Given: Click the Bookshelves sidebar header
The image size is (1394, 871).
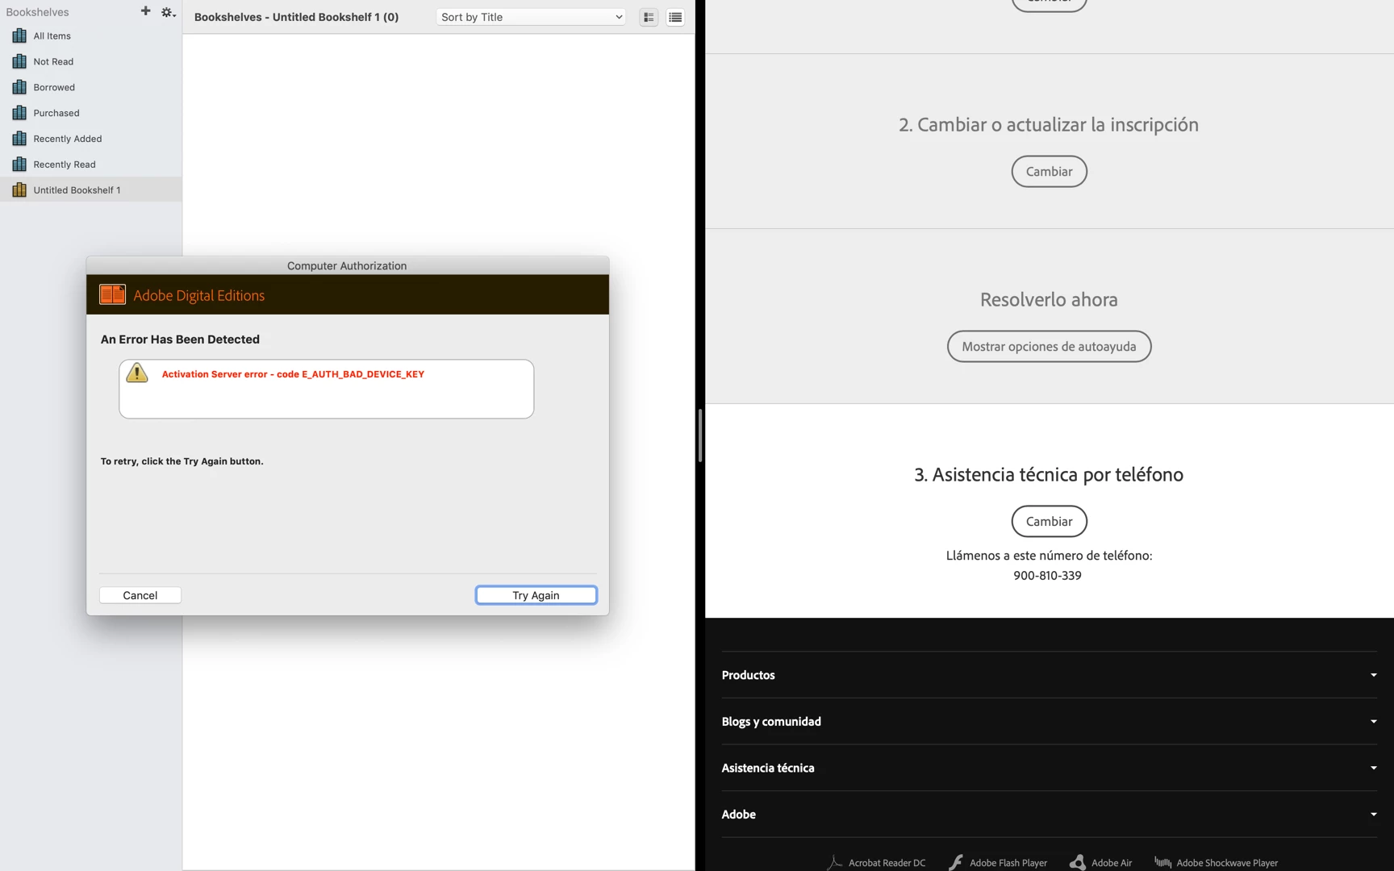Looking at the screenshot, I should (37, 12).
